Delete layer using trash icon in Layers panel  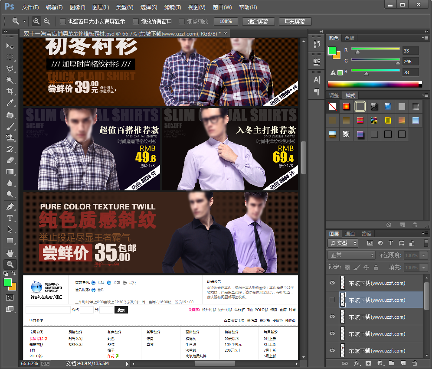[415, 363]
